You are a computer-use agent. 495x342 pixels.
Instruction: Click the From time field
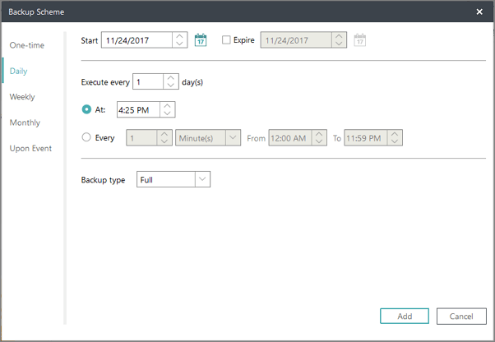[290, 137]
